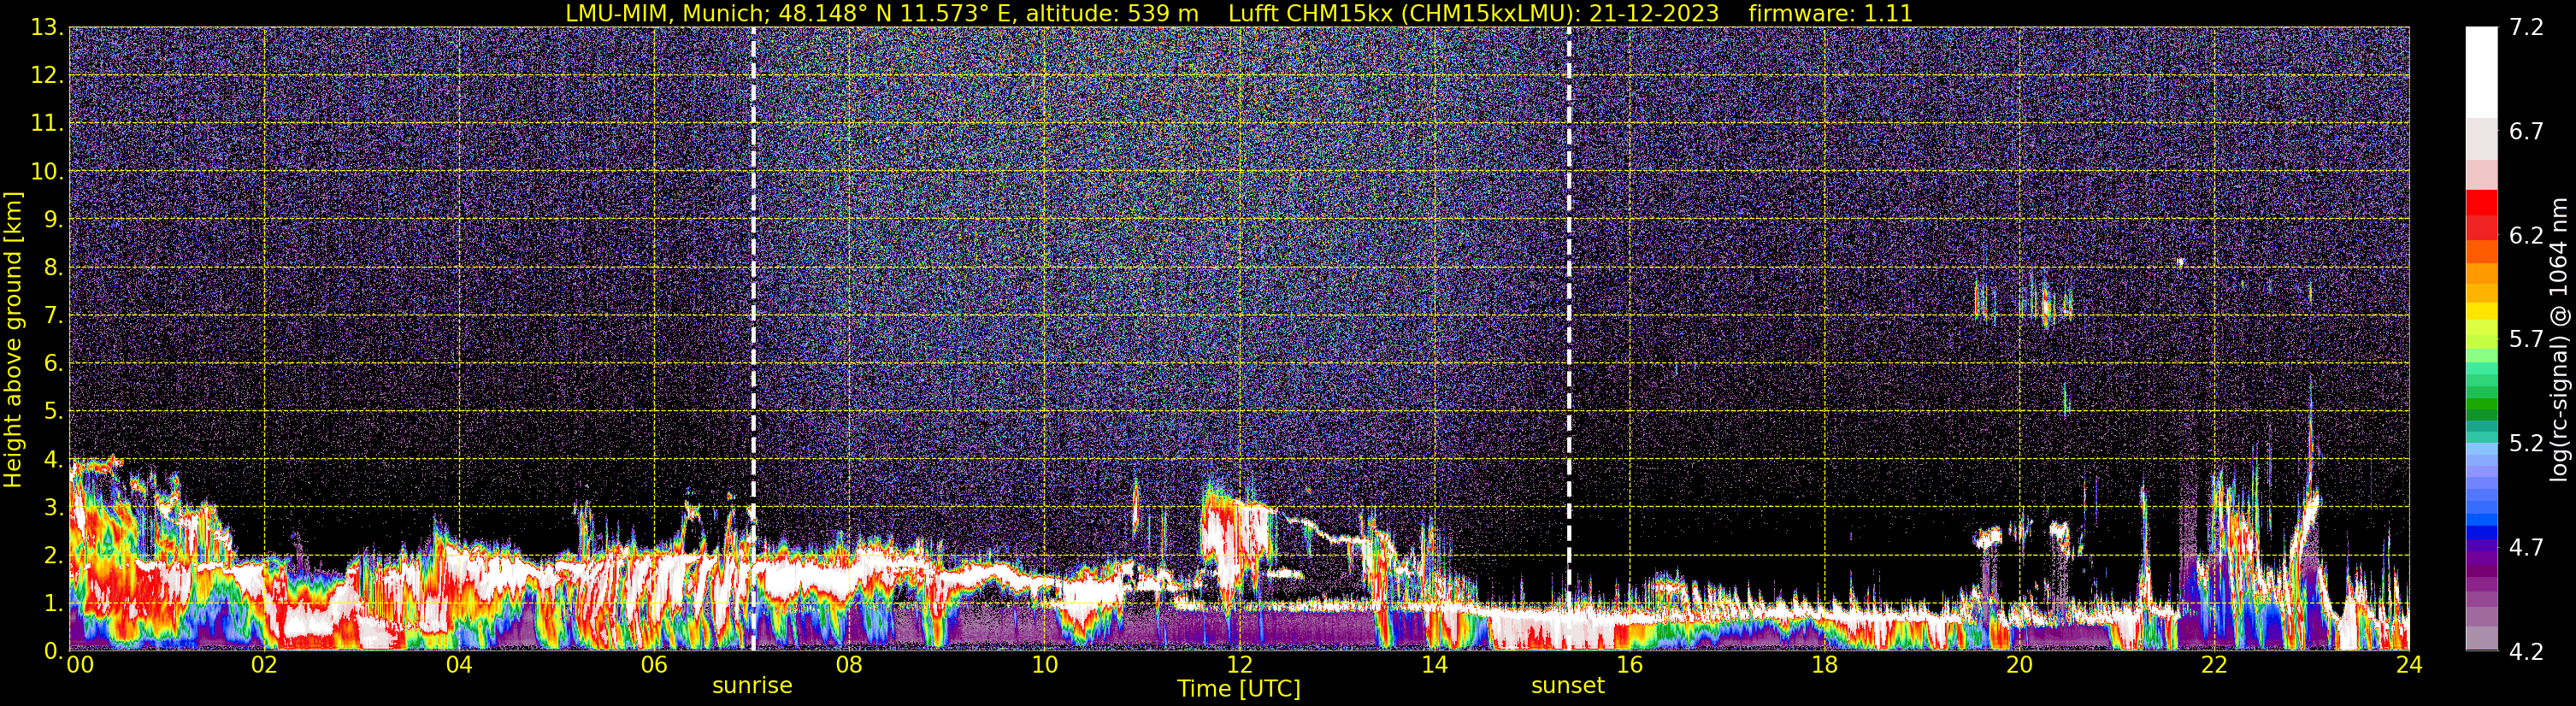The image size is (2576, 706).
Task: Click the '10' tick on the time axis
Action: (1044, 665)
